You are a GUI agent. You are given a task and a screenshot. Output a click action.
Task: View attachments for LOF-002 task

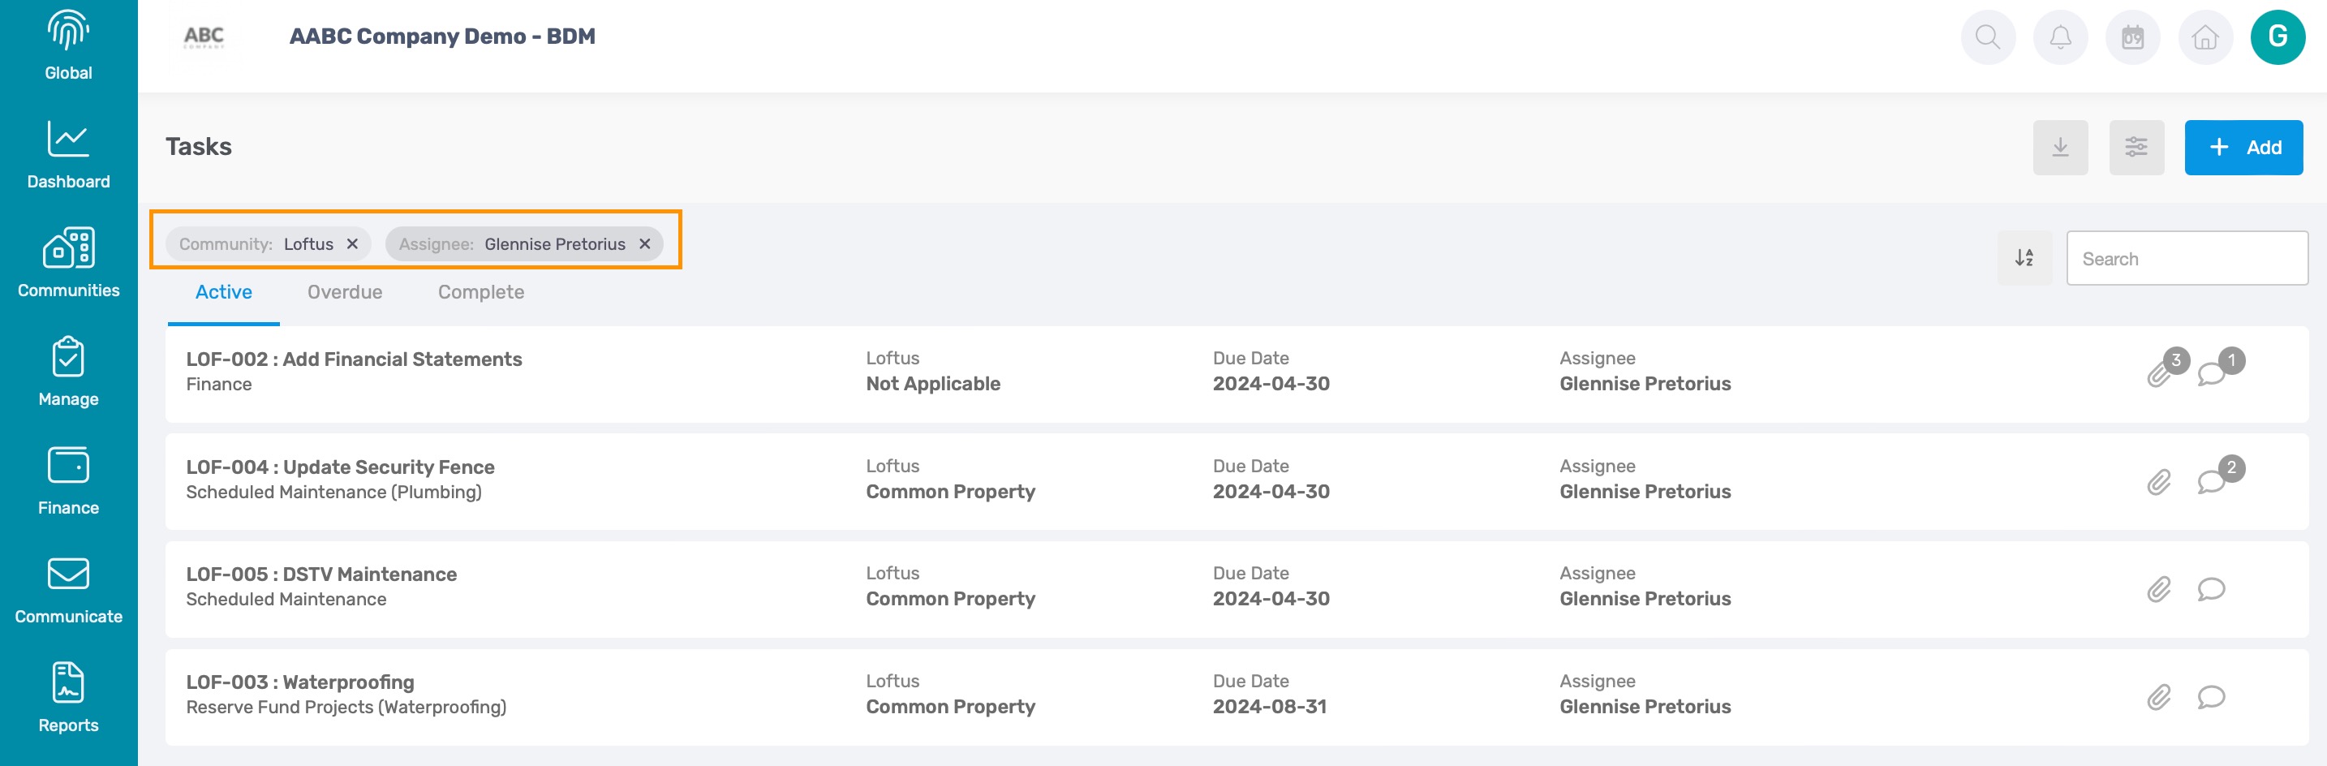(x=2161, y=372)
